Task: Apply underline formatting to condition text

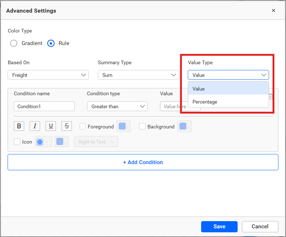Action: coord(51,126)
